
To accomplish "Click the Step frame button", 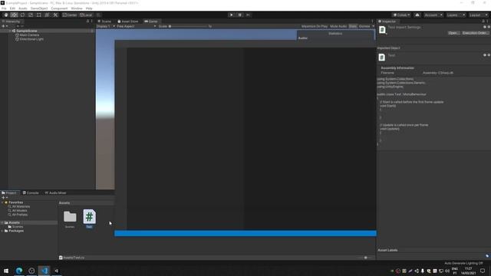I will pyautogui.click(x=248, y=15).
